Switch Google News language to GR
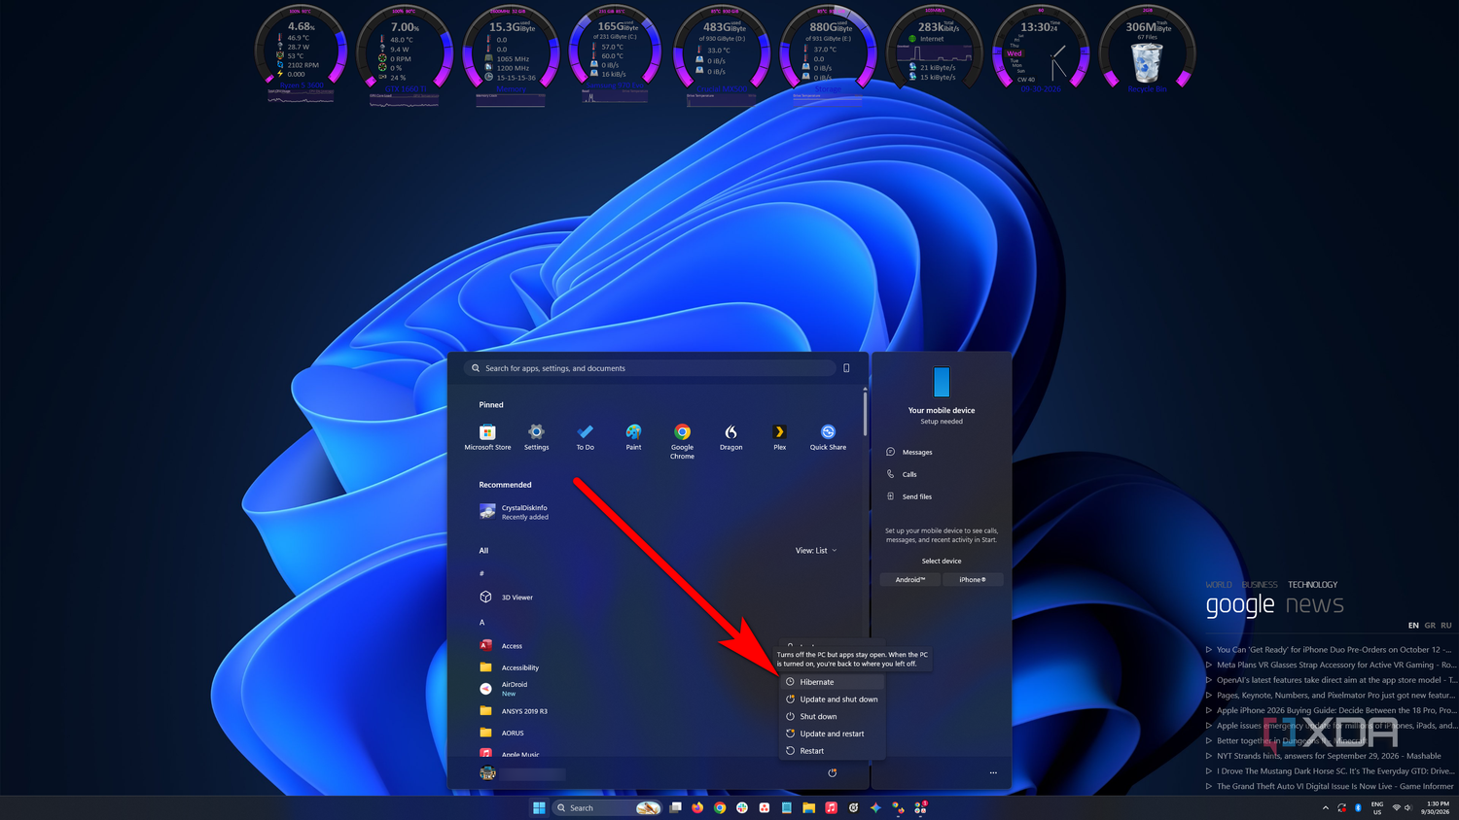The image size is (1459, 820). (x=1430, y=626)
